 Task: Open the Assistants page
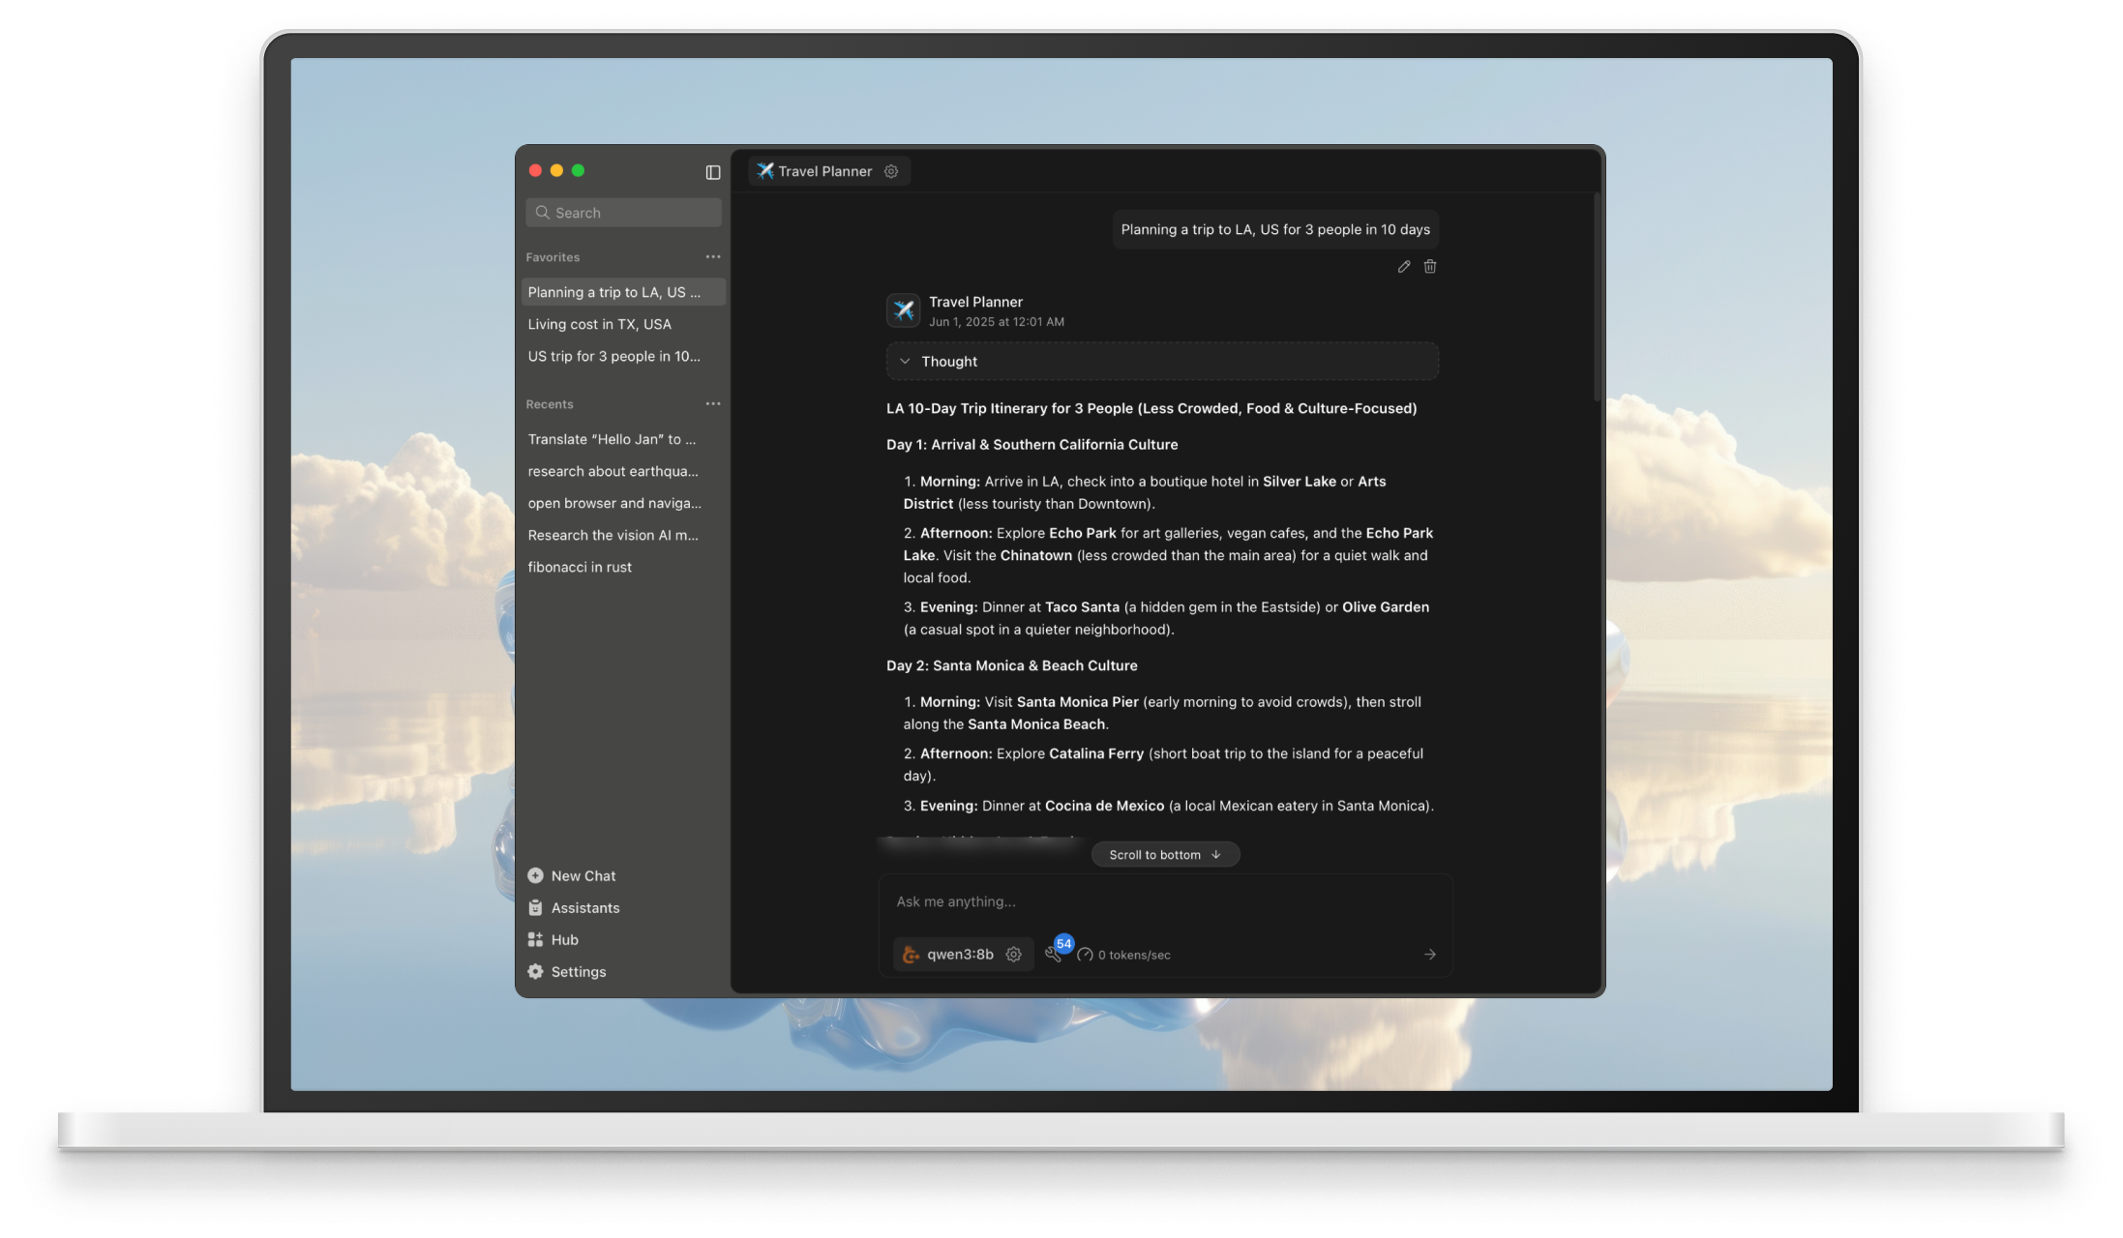point(584,908)
